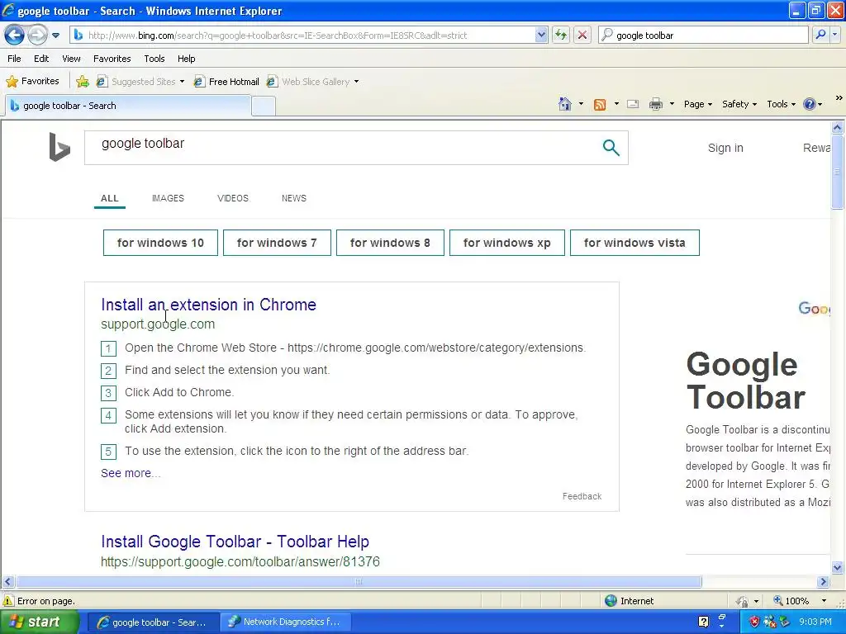
Task: Select the google toolbar - Search tab
Action: coord(128,106)
